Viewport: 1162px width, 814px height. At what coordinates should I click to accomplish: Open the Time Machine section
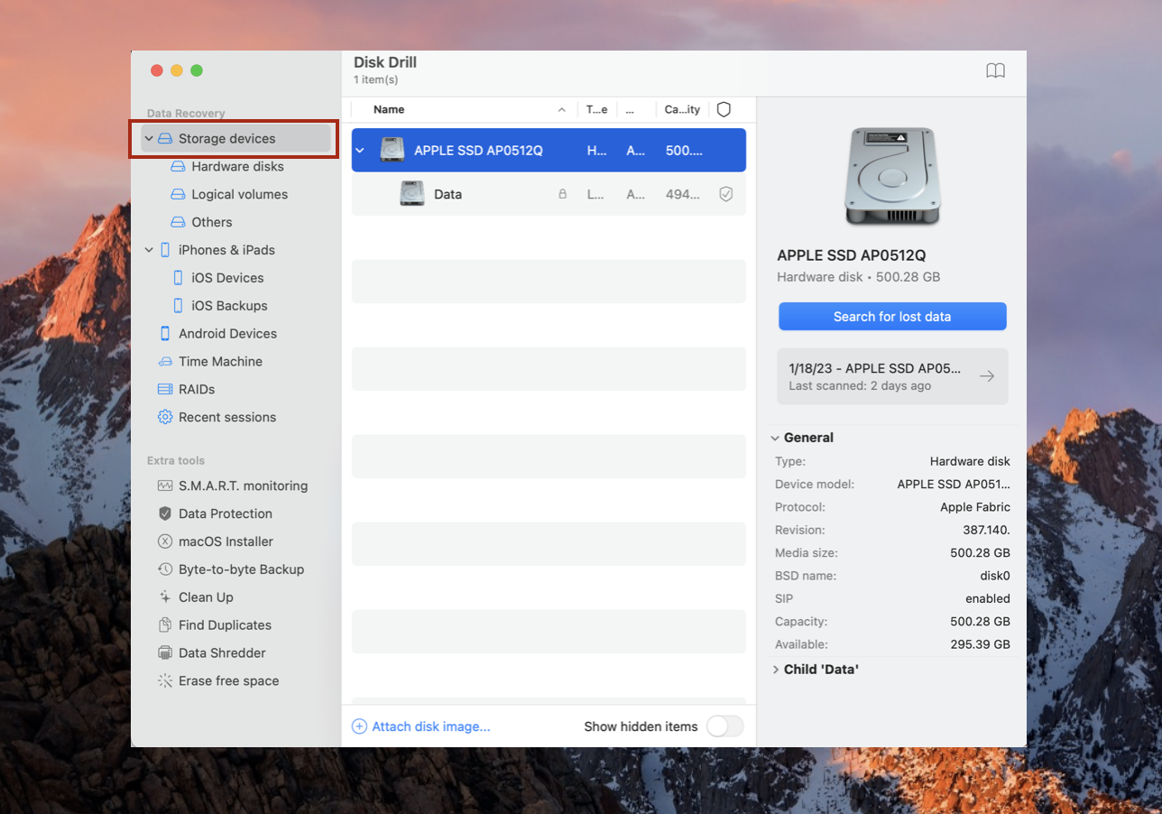click(x=220, y=362)
